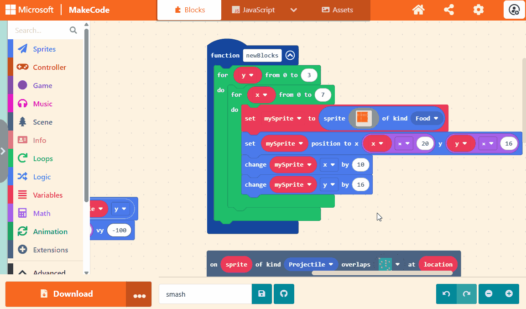Image resolution: width=526 pixels, height=309 pixels.
Task: Switch to the JavaScript tab
Action: [254, 10]
